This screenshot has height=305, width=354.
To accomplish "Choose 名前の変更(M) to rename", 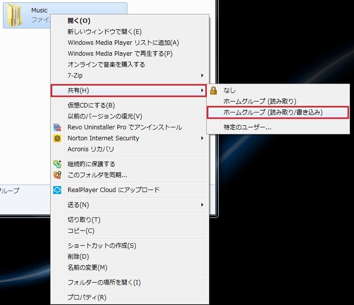I will [88, 268].
